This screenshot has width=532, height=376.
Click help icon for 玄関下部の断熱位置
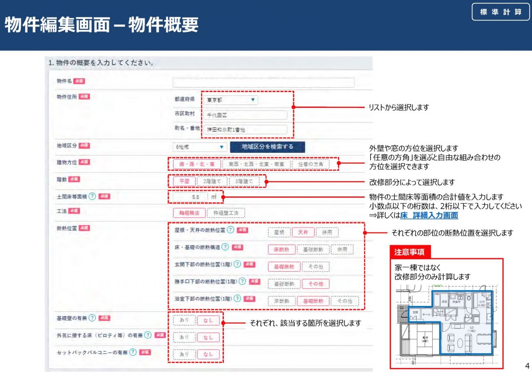click(237, 264)
